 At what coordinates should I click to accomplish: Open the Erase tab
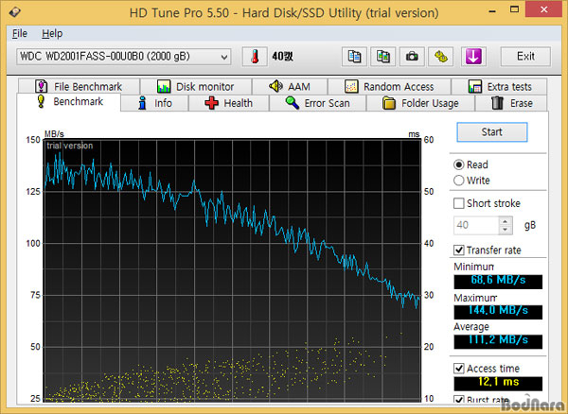[x=511, y=103]
